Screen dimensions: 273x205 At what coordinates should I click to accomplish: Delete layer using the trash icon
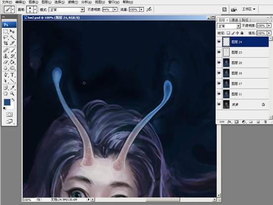[265, 122]
